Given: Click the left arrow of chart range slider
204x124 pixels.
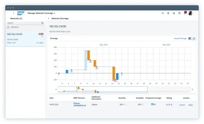Looking at the screenshot, I should [56, 89].
